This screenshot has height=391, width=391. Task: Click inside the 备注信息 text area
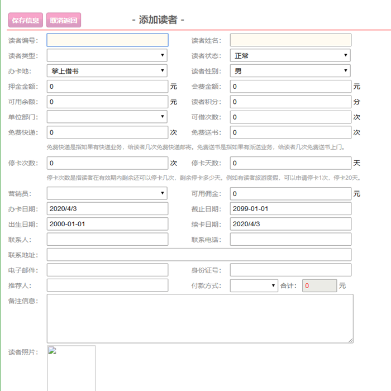200,318
